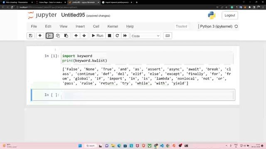Click the taskbar Search box
This screenshot has width=266, height=149.
(x=91, y=146)
